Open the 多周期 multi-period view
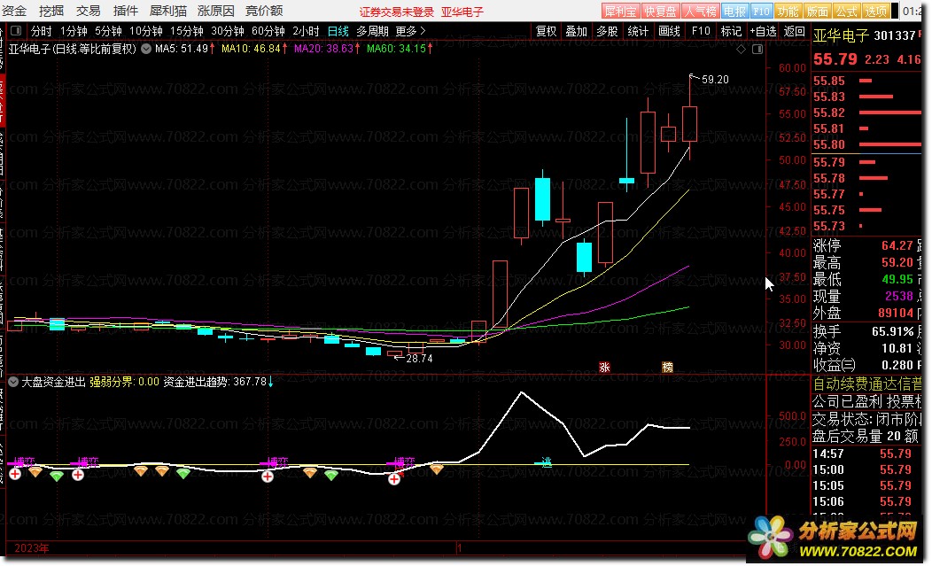932x566 pixels. point(373,31)
